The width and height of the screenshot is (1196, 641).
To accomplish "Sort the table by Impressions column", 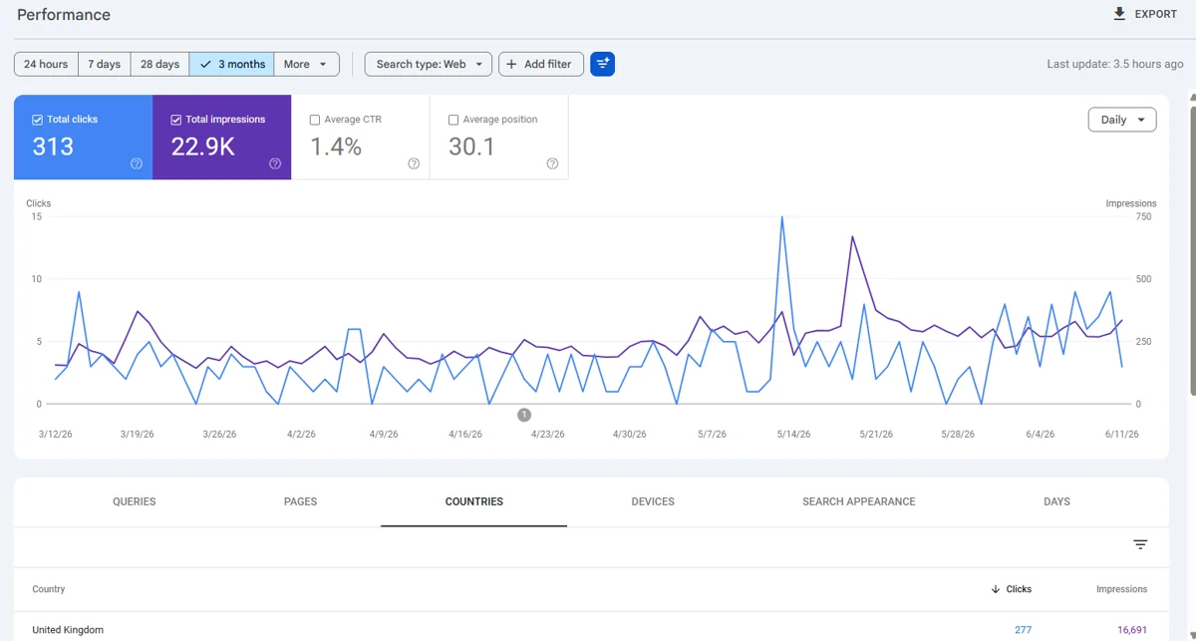I will click(x=1121, y=589).
